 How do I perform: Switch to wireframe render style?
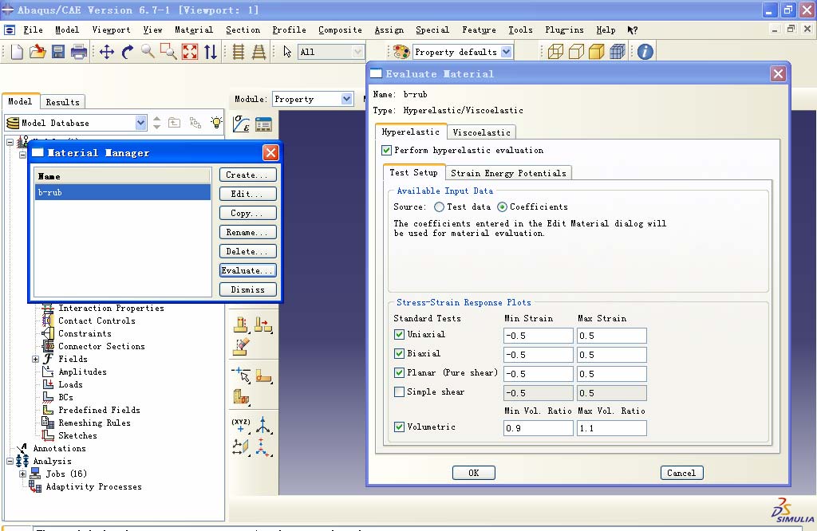coord(555,52)
